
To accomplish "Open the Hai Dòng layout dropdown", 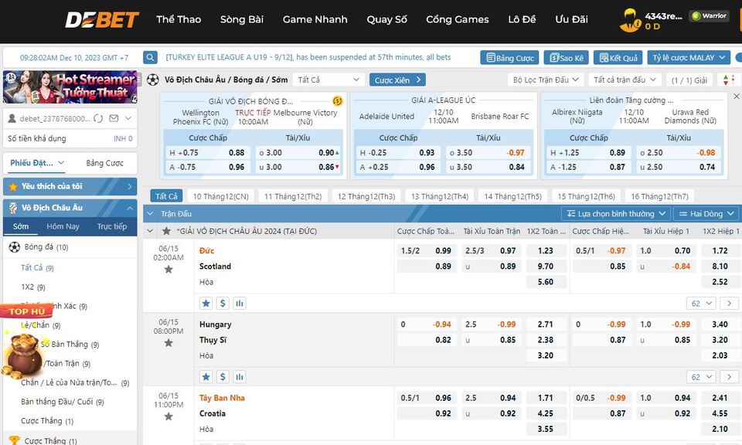I will pos(705,214).
